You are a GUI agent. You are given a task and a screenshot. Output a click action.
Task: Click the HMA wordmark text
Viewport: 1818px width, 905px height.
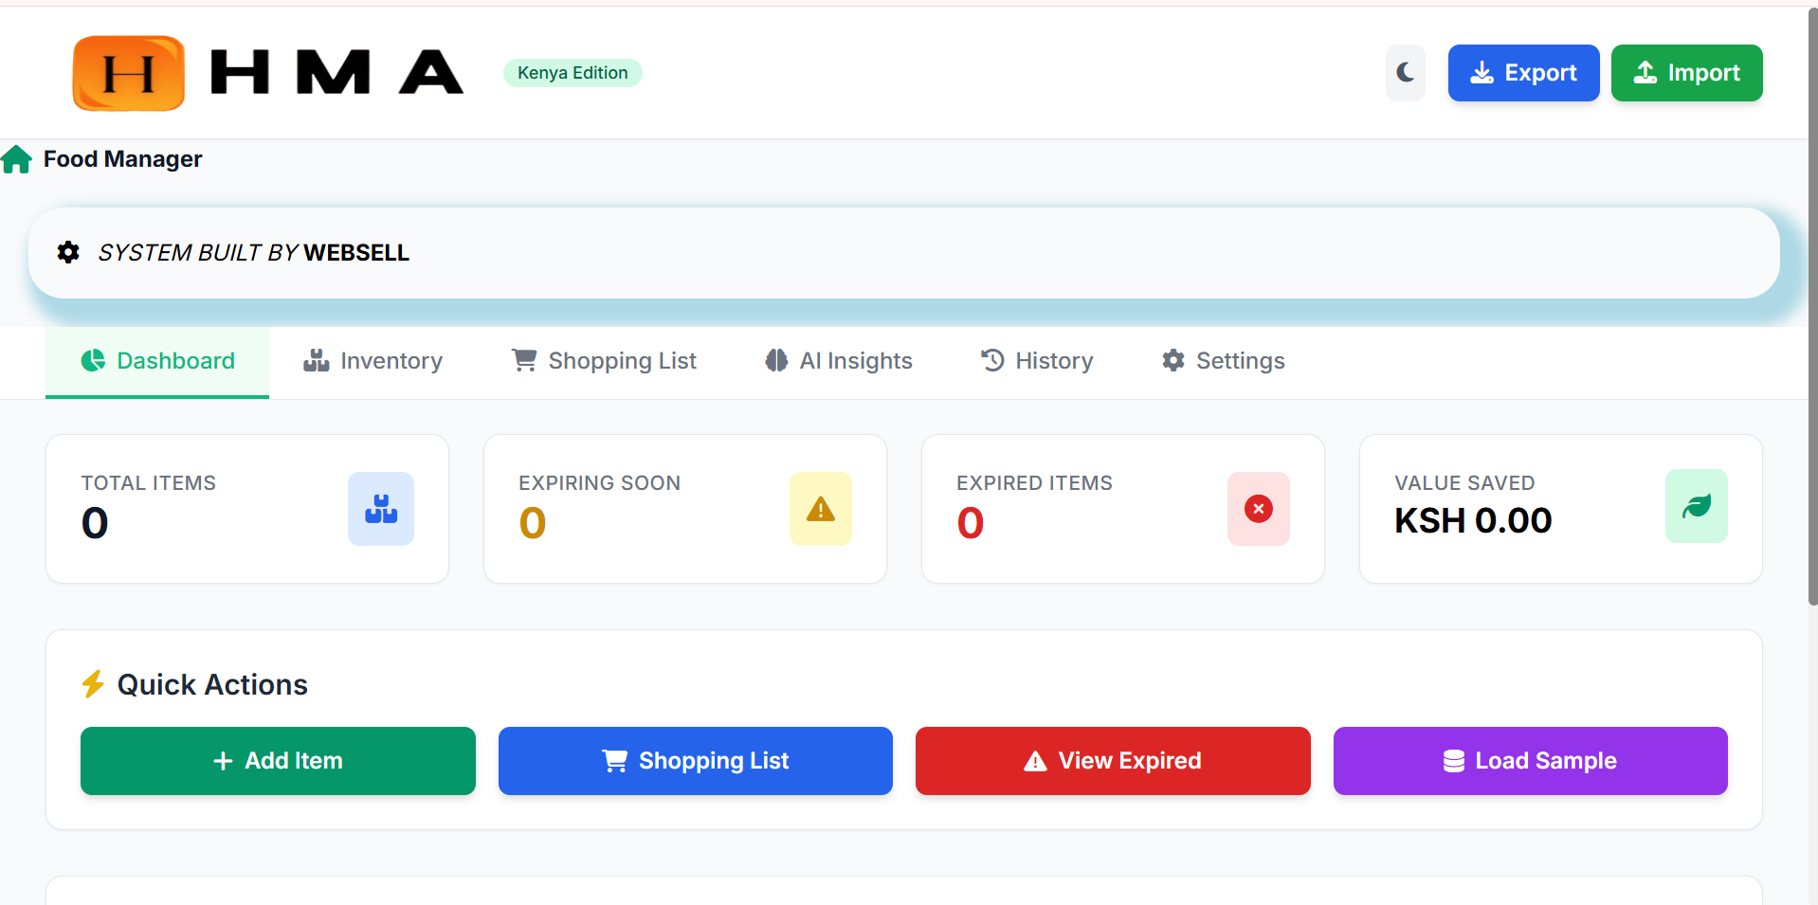pos(336,73)
